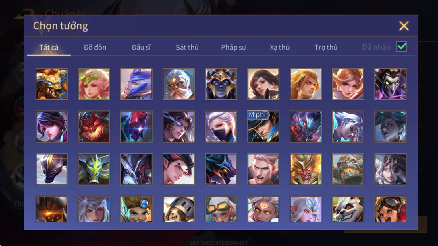View Đấu sĩ heroes tab

(x=141, y=47)
